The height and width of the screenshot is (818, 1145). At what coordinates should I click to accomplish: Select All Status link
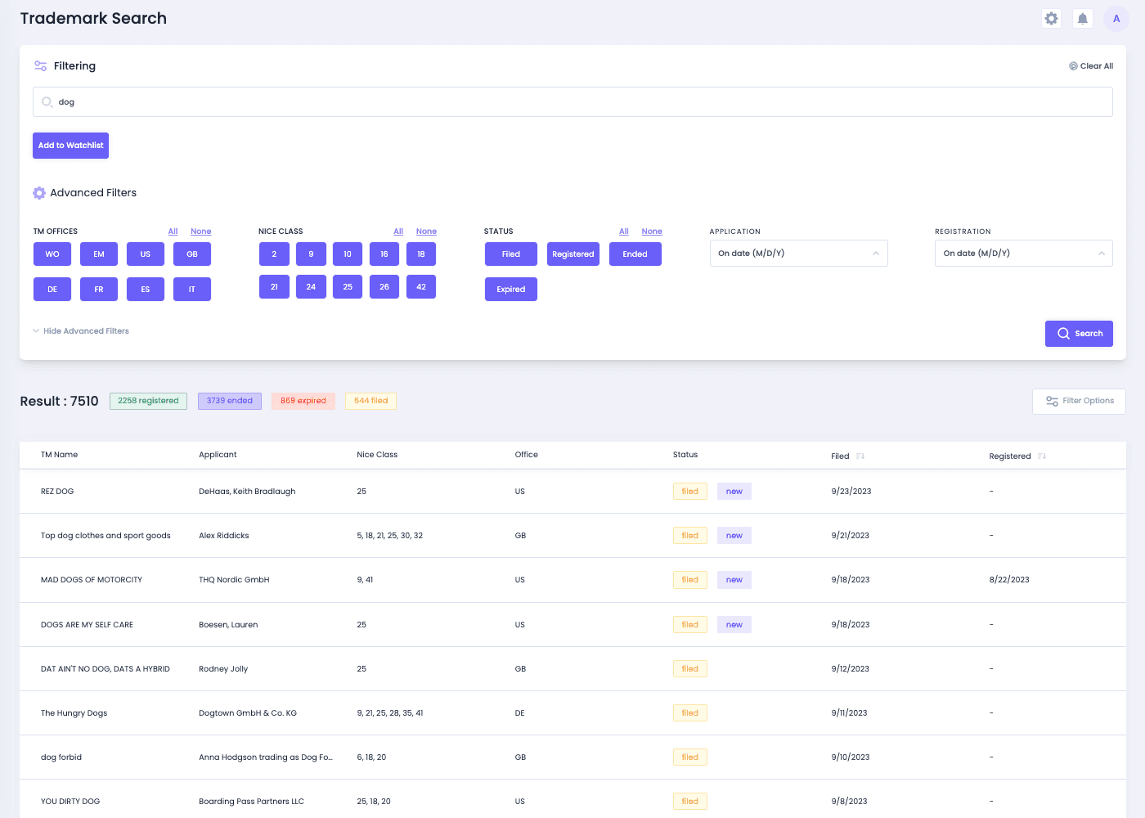point(624,231)
